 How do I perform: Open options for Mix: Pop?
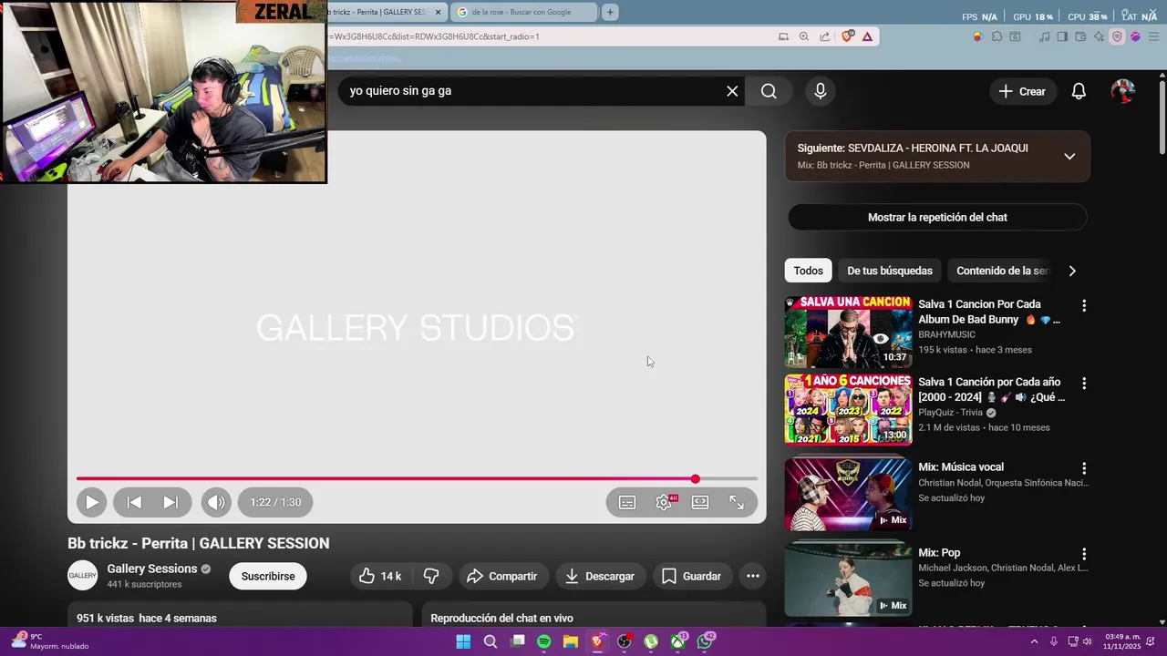pos(1084,554)
